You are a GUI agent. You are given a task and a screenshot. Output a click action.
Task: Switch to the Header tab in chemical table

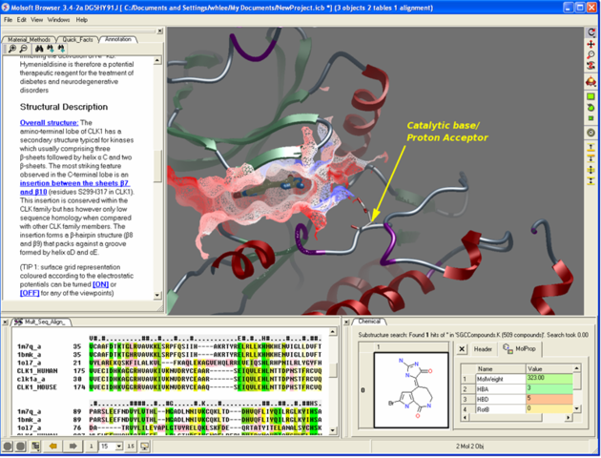pyautogui.click(x=483, y=349)
